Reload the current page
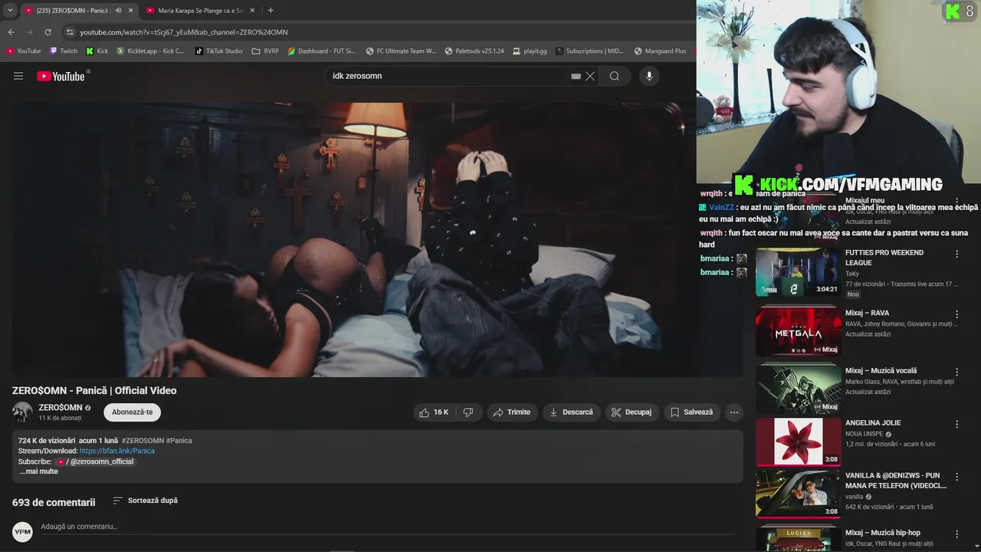The height and width of the screenshot is (552, 981). pyautogui.click(x=48, y=32)
